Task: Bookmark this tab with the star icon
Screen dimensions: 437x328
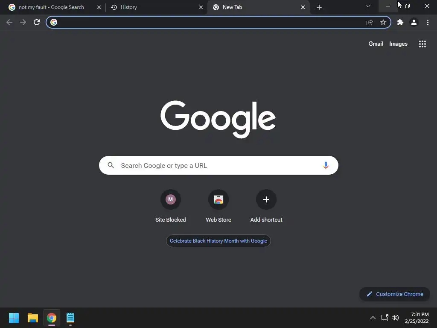Action: coord(383,22)
